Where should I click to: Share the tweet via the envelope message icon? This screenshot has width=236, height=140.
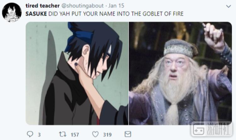click(128, 134)
